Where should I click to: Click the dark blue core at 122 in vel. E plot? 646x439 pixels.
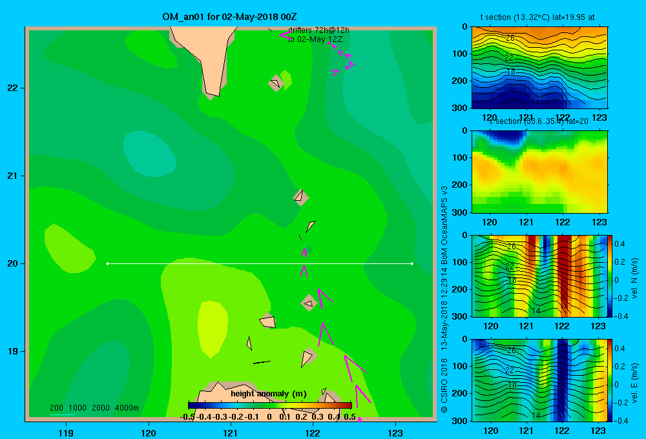tap(563, 379)
